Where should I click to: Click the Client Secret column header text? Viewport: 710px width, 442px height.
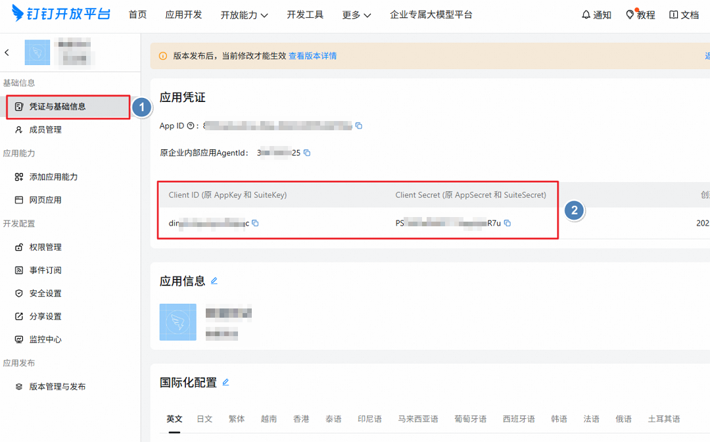tap(471, 195)
